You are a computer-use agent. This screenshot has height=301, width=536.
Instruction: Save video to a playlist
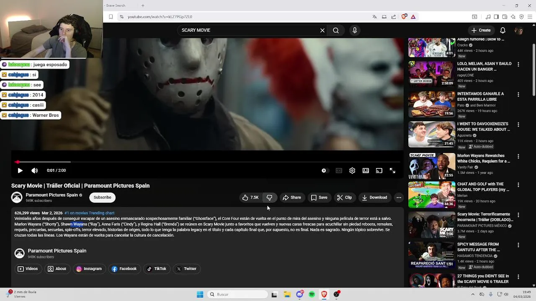click(319, 197)
